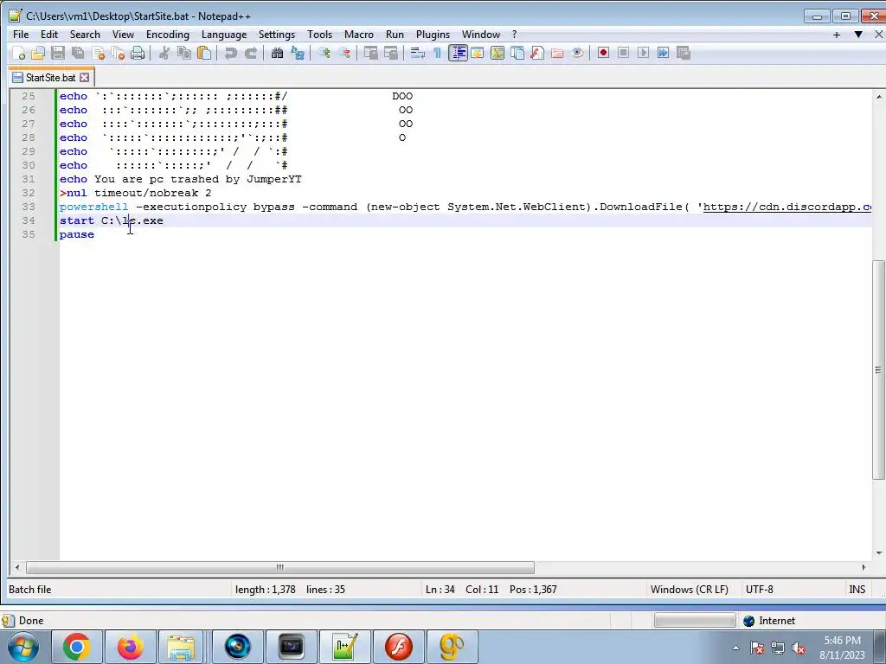Click the Windows (CR LF) status field
This screenshot has width=886, height=664.
point(690,590)
